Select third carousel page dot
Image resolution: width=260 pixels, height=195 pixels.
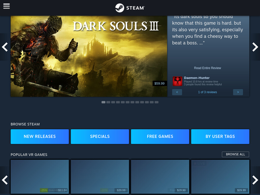[x=113, y=102]
